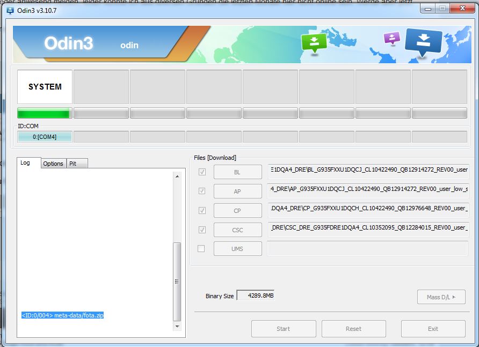Click the AP file select button
The height and width of the screenshot is (347, 479).
[x=238, y=191]
